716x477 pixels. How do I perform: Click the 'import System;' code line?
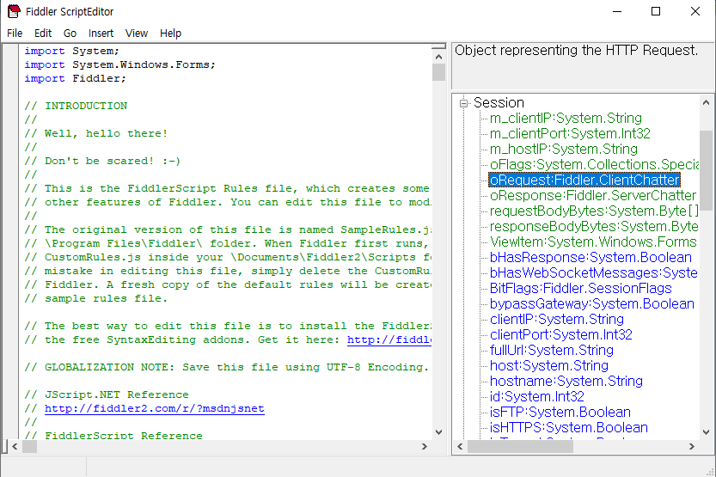click(x=71, y=51)
